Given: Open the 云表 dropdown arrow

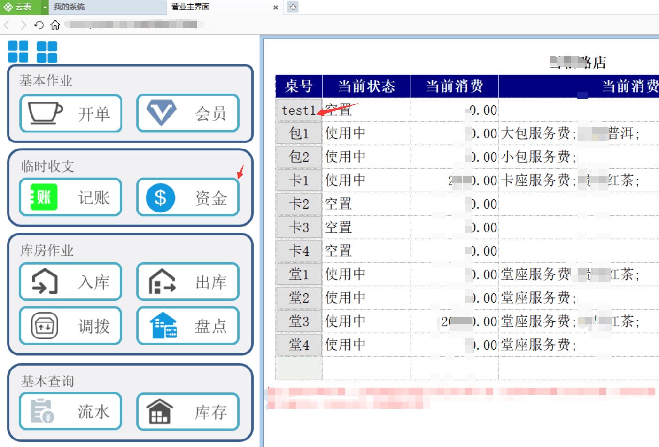Looking at the screenshot, I should [45, 7].
